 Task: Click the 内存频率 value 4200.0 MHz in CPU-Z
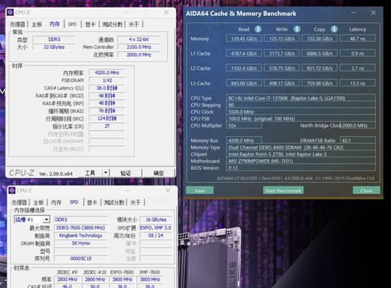(x=107, y=73)
